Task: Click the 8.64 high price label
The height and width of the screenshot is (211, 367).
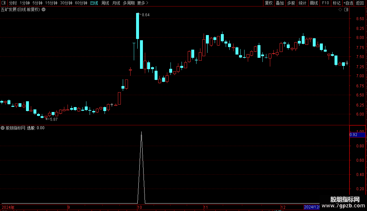Action: (146, 15)
